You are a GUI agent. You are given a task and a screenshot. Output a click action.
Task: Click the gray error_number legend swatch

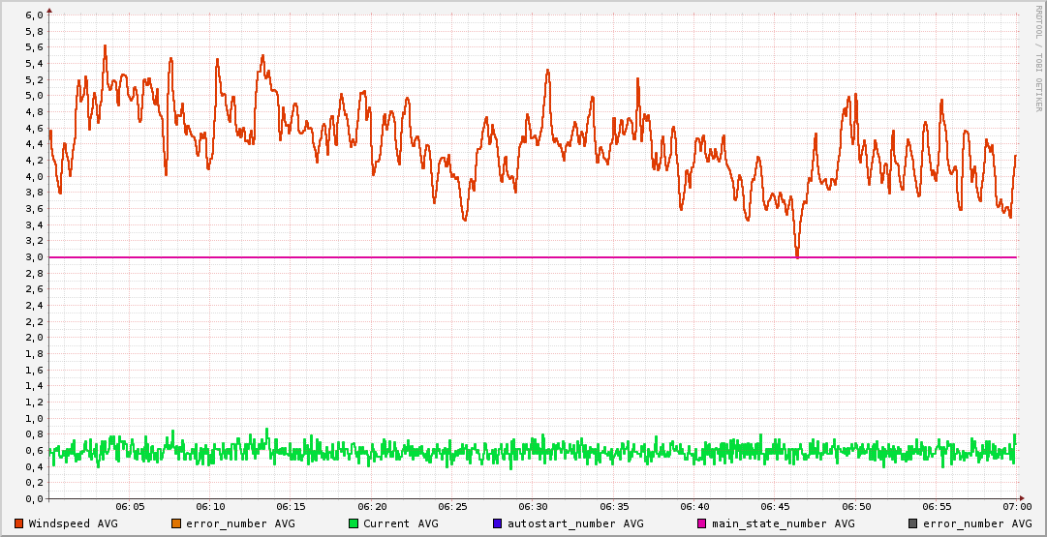pos(913,523)
